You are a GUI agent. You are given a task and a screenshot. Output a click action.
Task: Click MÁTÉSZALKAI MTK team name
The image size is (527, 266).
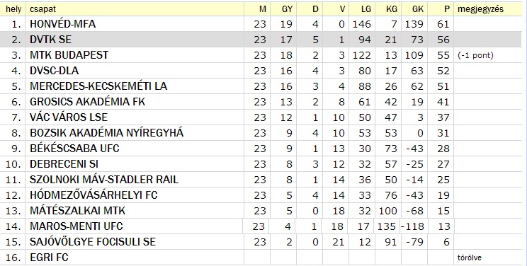point(77,211)
